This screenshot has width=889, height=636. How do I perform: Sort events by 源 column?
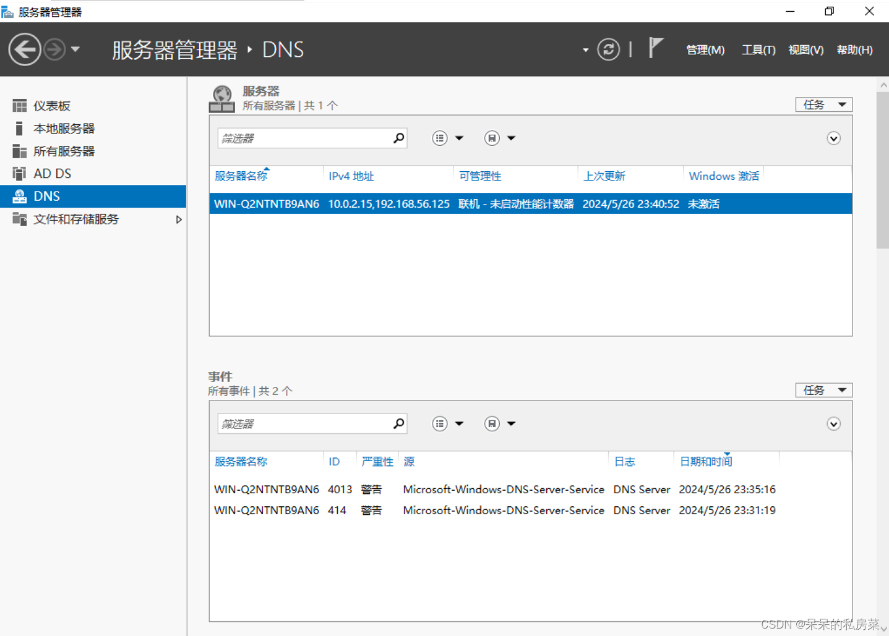(x=409, y=462)
